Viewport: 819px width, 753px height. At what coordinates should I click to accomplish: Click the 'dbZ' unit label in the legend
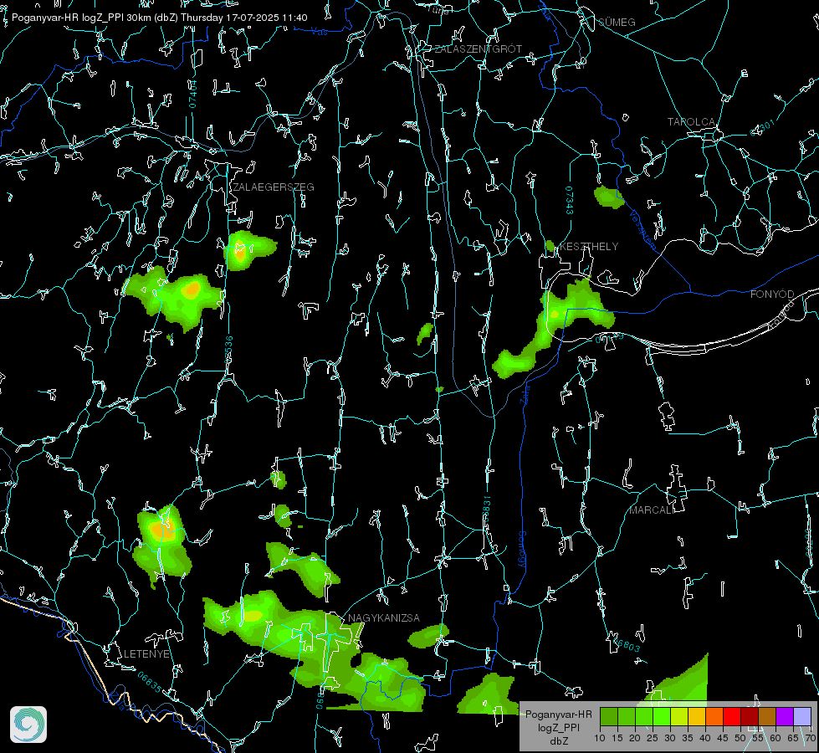pyautogui.click(x=558, y=741)
